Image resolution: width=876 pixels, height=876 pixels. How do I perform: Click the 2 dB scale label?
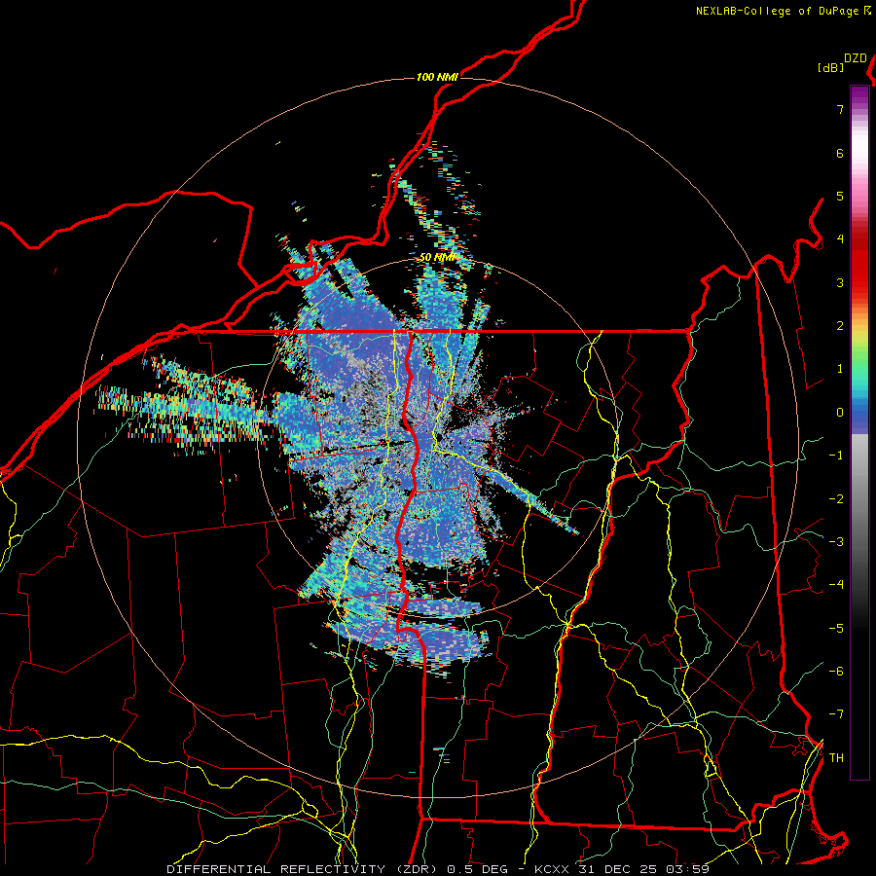tap(840, 326)
